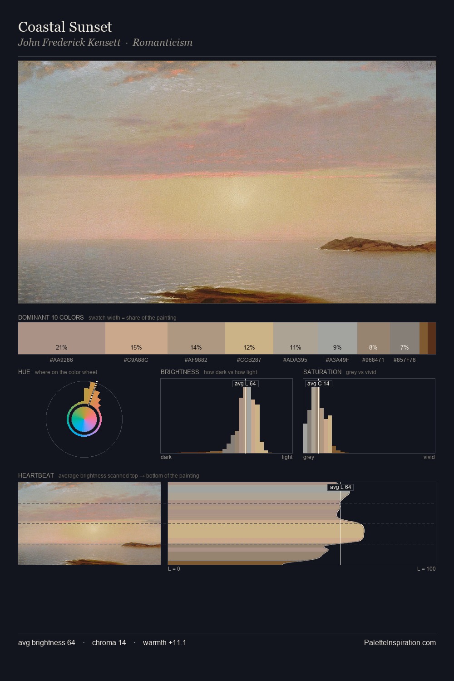Choose the #CCB287 swatch showing 12%
The width and height of the screenshot is (454, 681).
(x=249, y=338)
